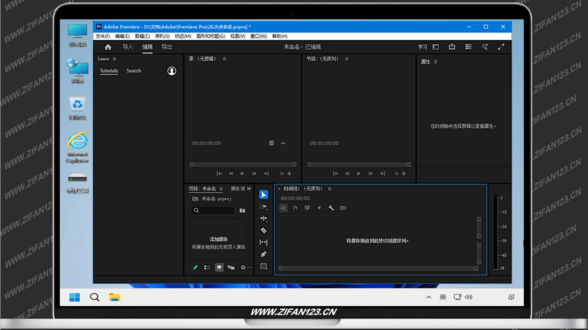Toggle timeline snapping magnet

[295, 208]
